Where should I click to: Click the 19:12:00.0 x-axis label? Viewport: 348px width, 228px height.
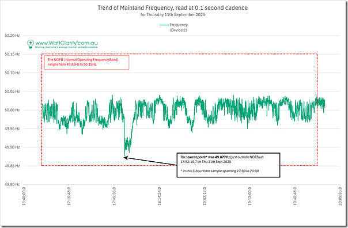click(x=249, y=196)
